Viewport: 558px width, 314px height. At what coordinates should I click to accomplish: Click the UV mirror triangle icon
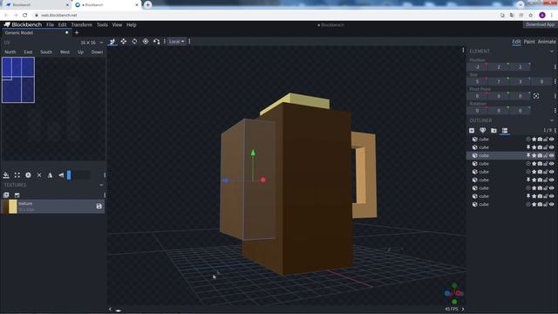click(x=51, y=174)
